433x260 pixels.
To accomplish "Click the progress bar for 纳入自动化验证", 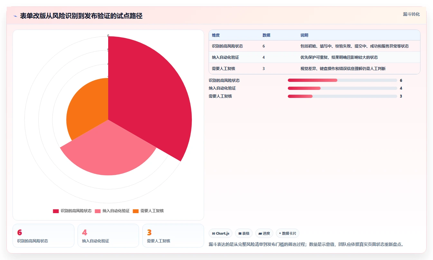I will (343, 88).
